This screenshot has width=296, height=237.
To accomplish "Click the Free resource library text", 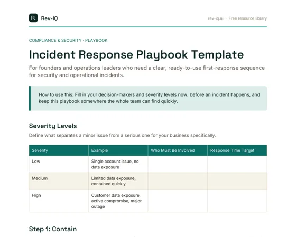I will pos(248,18).
